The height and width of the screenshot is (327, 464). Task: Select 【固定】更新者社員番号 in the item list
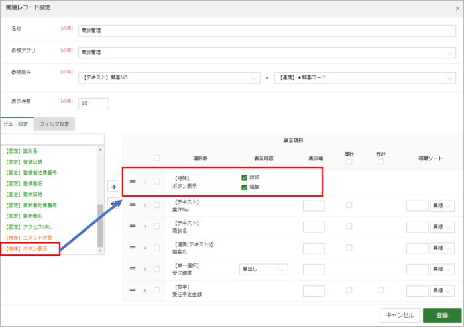(31, 205)
